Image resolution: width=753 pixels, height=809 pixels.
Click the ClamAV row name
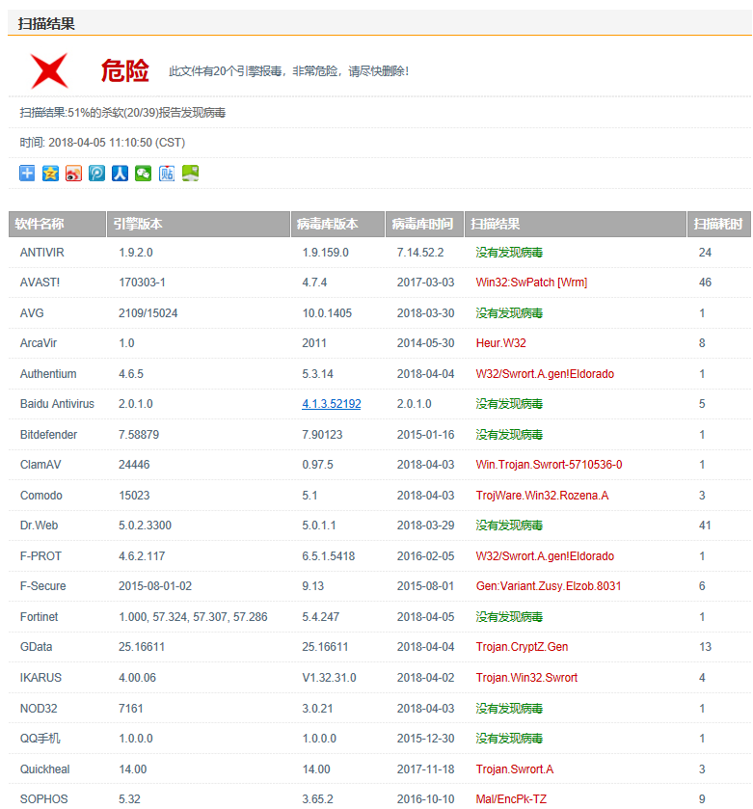[40, 465]
